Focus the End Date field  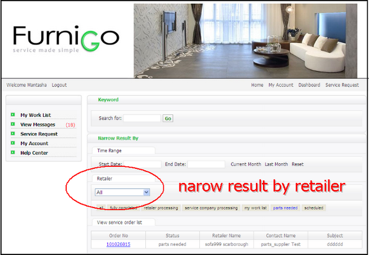click(x=206, y=164)
